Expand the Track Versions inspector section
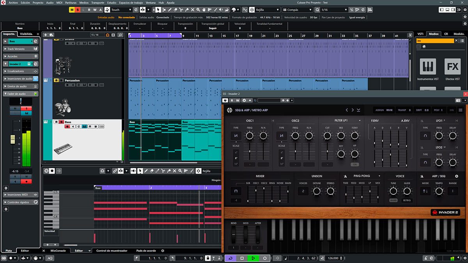This screenshot has height=263, width=468. (21, 49)
